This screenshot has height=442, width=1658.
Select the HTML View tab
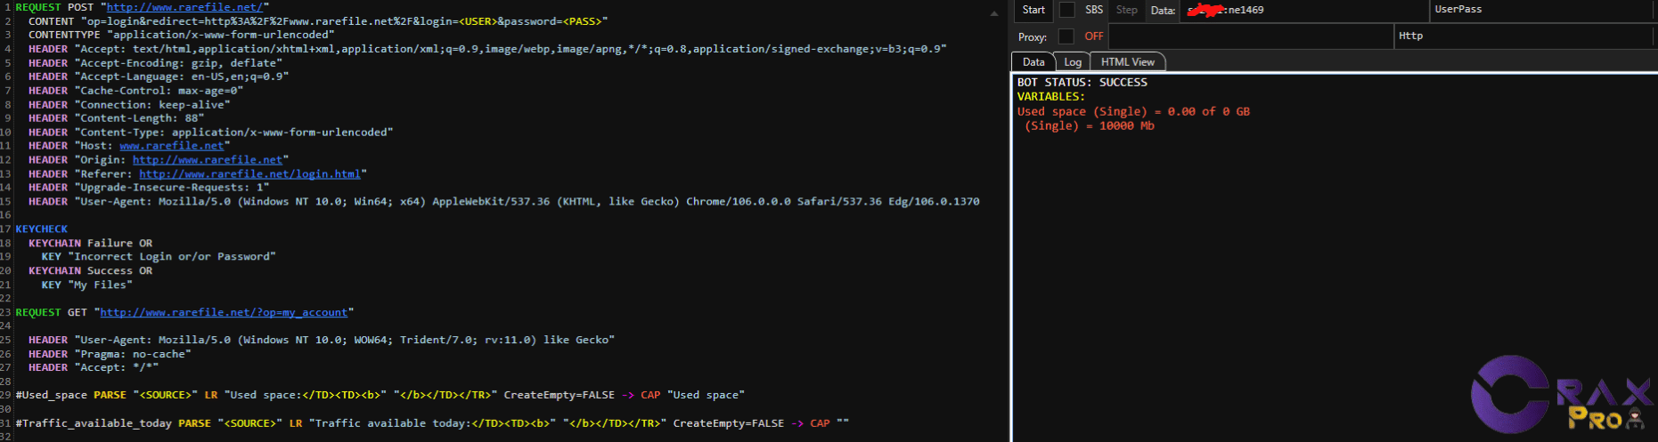[1127, 62]
